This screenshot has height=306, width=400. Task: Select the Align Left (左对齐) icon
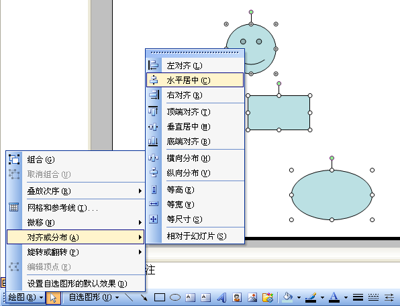153,65
